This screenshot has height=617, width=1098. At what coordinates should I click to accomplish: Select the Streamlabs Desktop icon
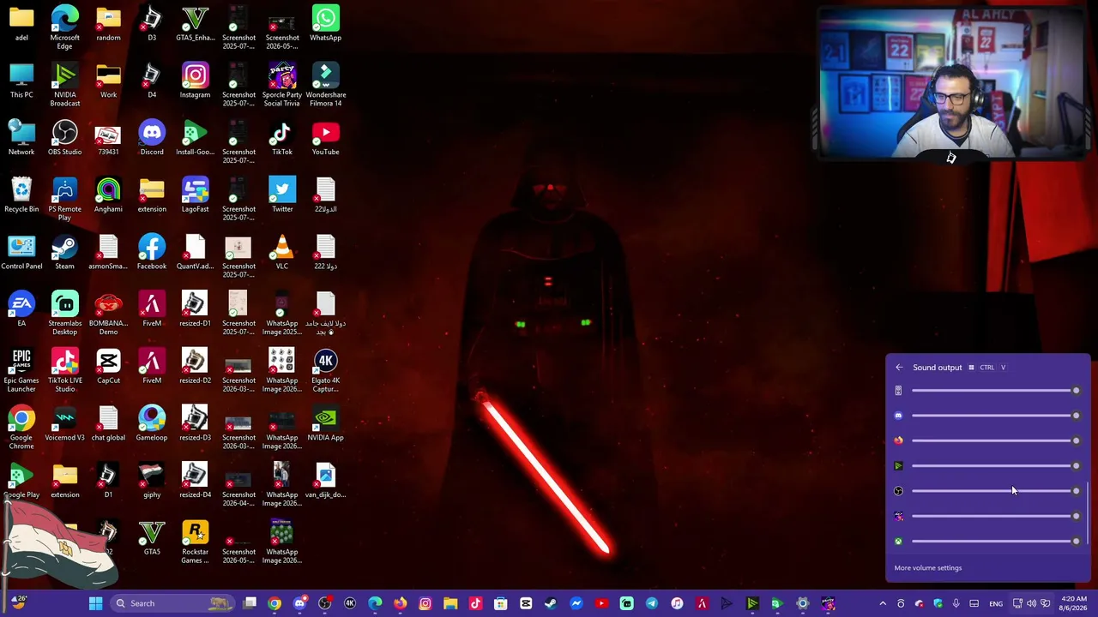click(x=64, y=313)
